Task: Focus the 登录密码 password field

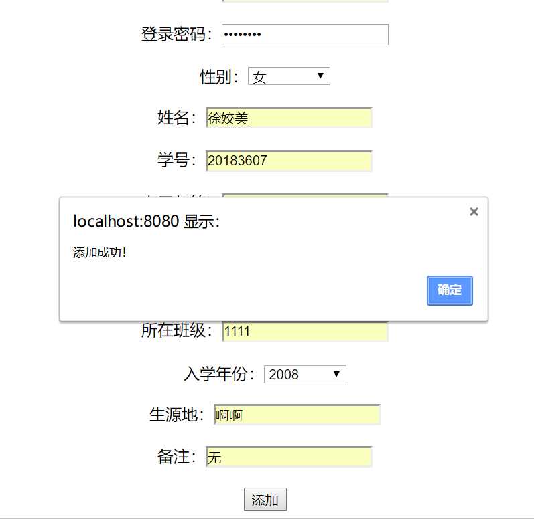Action: coord(305,35)
